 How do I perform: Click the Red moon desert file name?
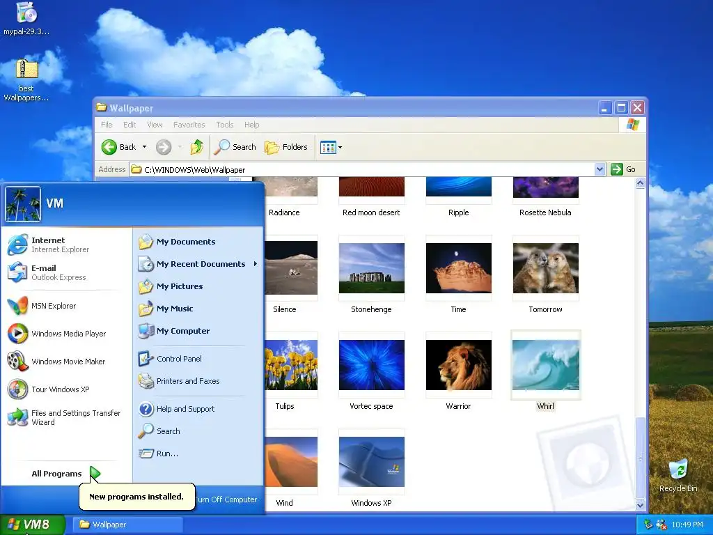[x=371, y=212]
